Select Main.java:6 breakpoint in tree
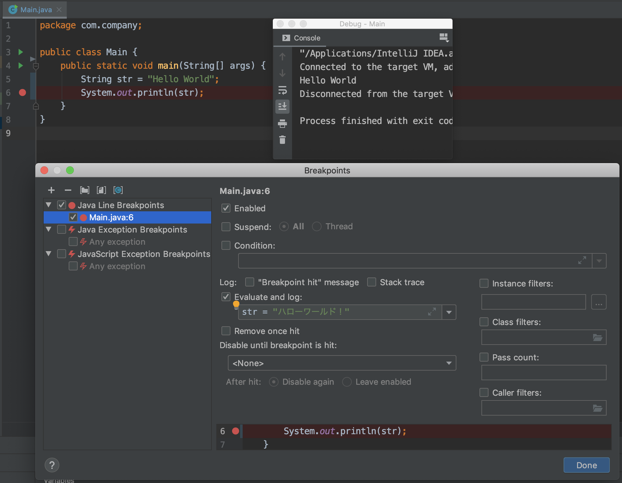Image resolution: width=622 pixels, height=483 pixels. coord(127,217)
